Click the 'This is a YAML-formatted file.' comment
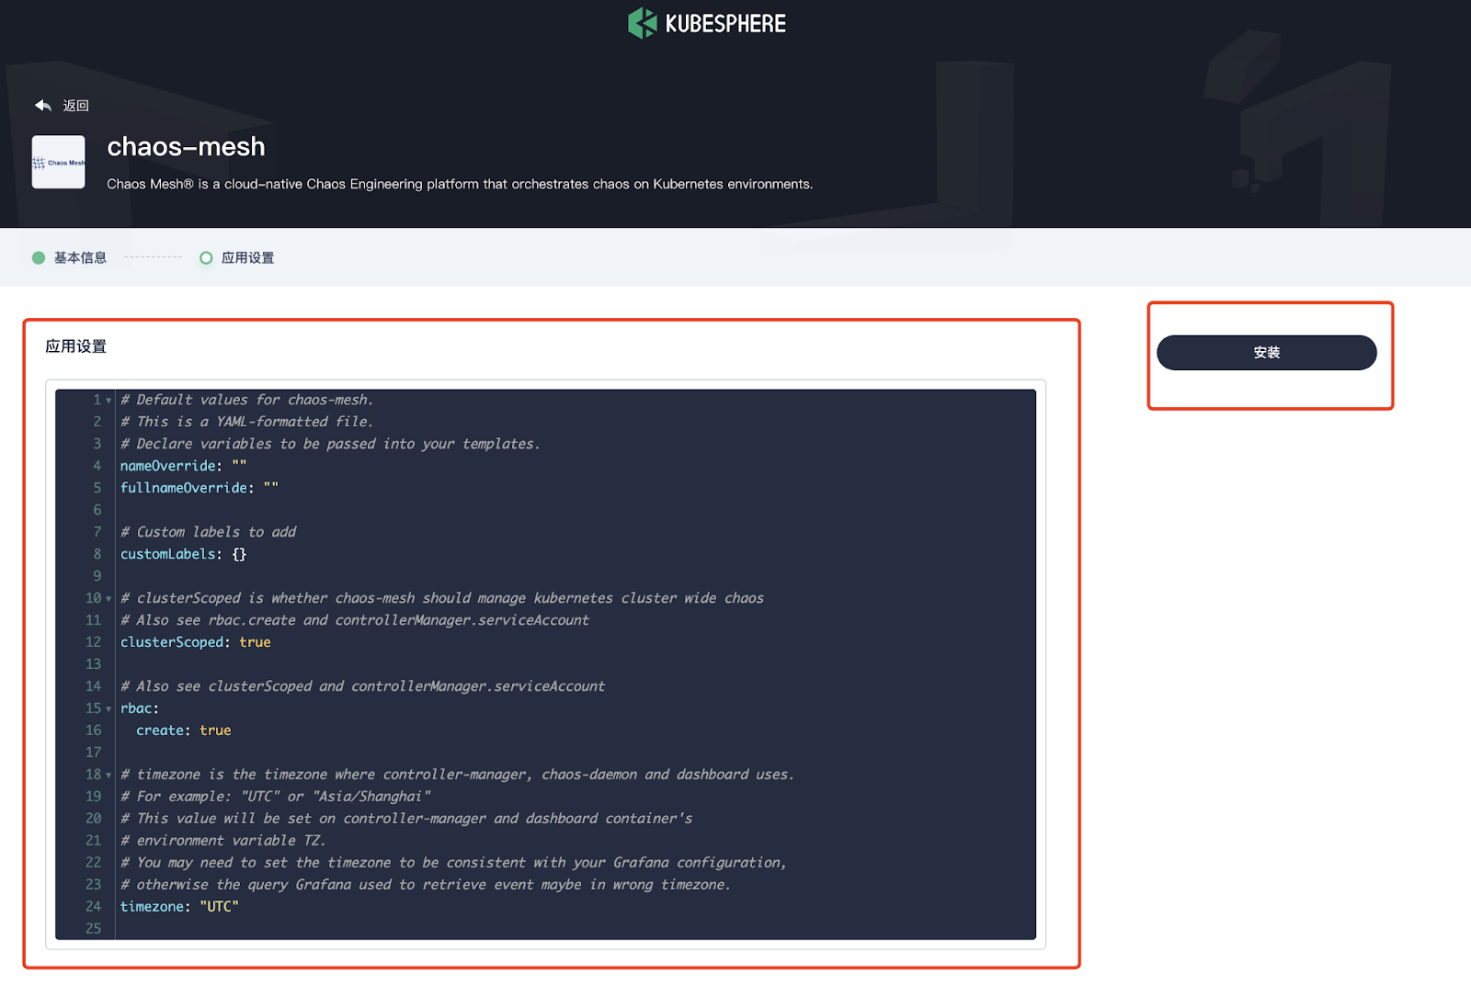Image resolution: width=1471 pixels, height=997 pixels. pos(246,422)
